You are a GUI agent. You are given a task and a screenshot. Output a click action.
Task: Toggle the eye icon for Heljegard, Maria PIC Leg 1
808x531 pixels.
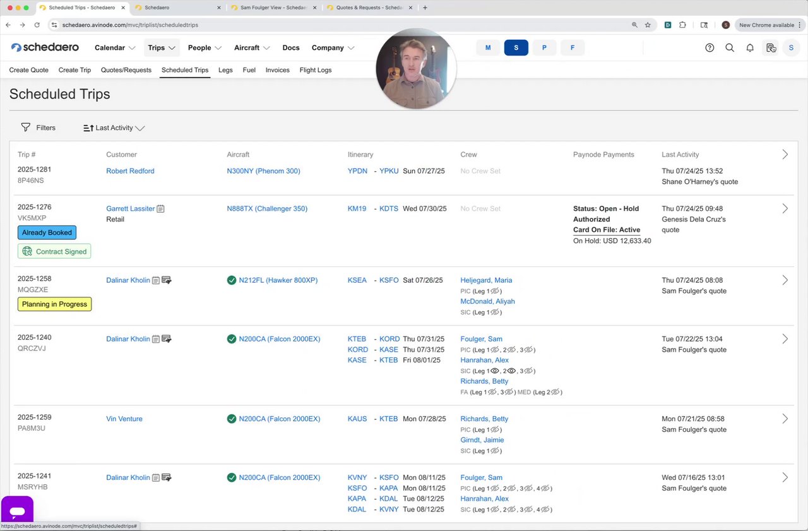pyautogui.click(x=496, y=291)
